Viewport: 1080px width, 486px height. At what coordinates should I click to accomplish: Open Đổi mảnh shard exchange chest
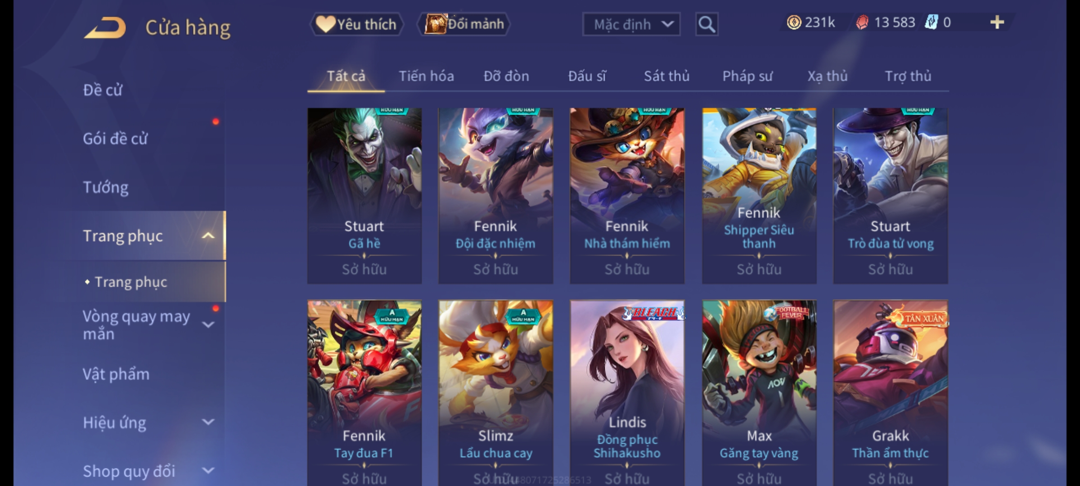[x=464, y=24]
